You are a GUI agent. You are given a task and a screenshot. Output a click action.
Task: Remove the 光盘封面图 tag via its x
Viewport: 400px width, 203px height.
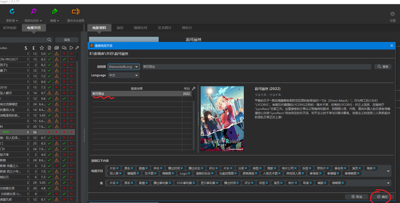[x=236, y=174]
